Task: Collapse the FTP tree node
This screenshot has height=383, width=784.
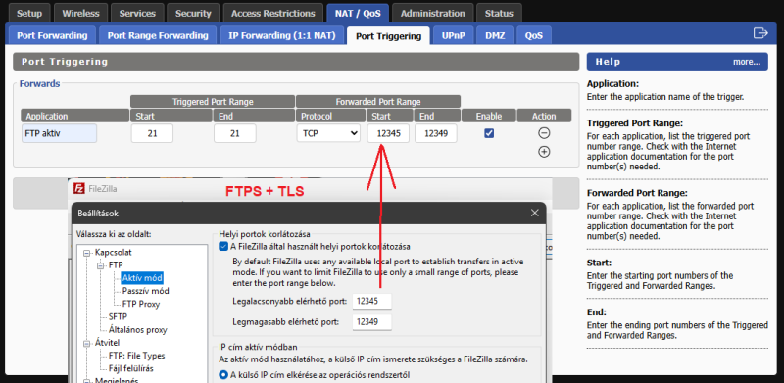Action: click(101, 265)
